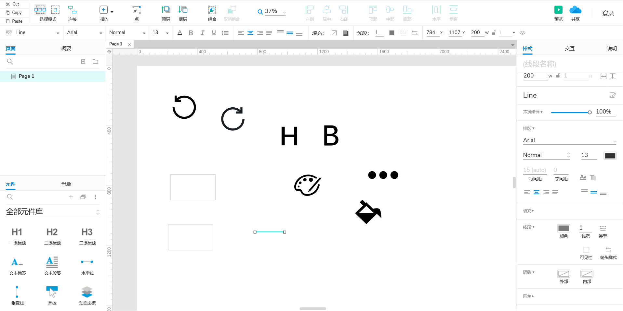The width and height of the screenshot is (623, 311).
Task: Click the 外部 outer shadow icon
Action: pyautogui.click(x=563, y=274)
